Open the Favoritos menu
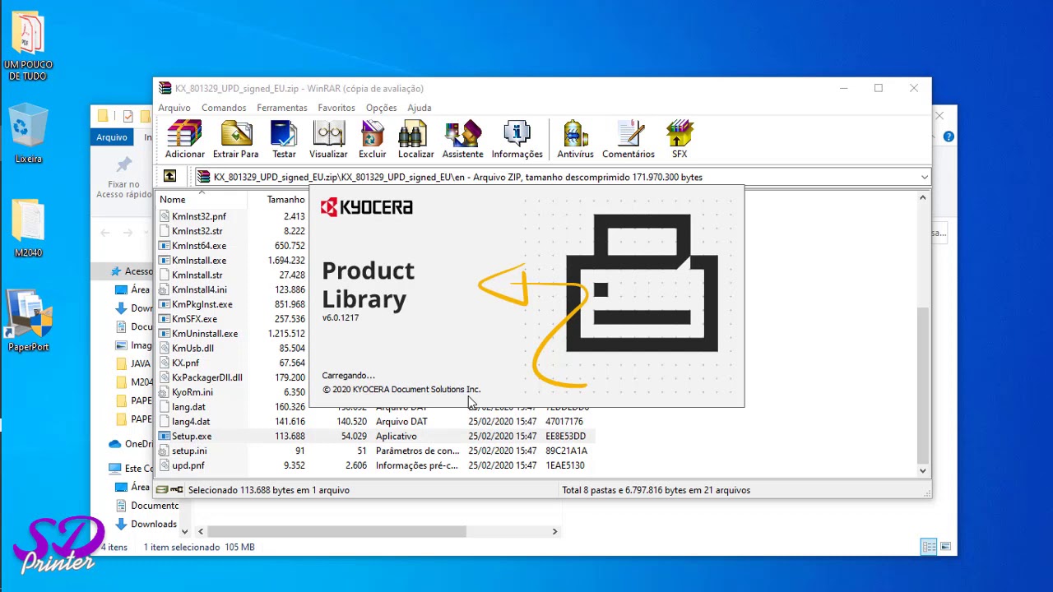This screenshot has height=592, width=1053. point(336,108)
